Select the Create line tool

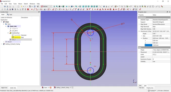(x=34, y=9)
